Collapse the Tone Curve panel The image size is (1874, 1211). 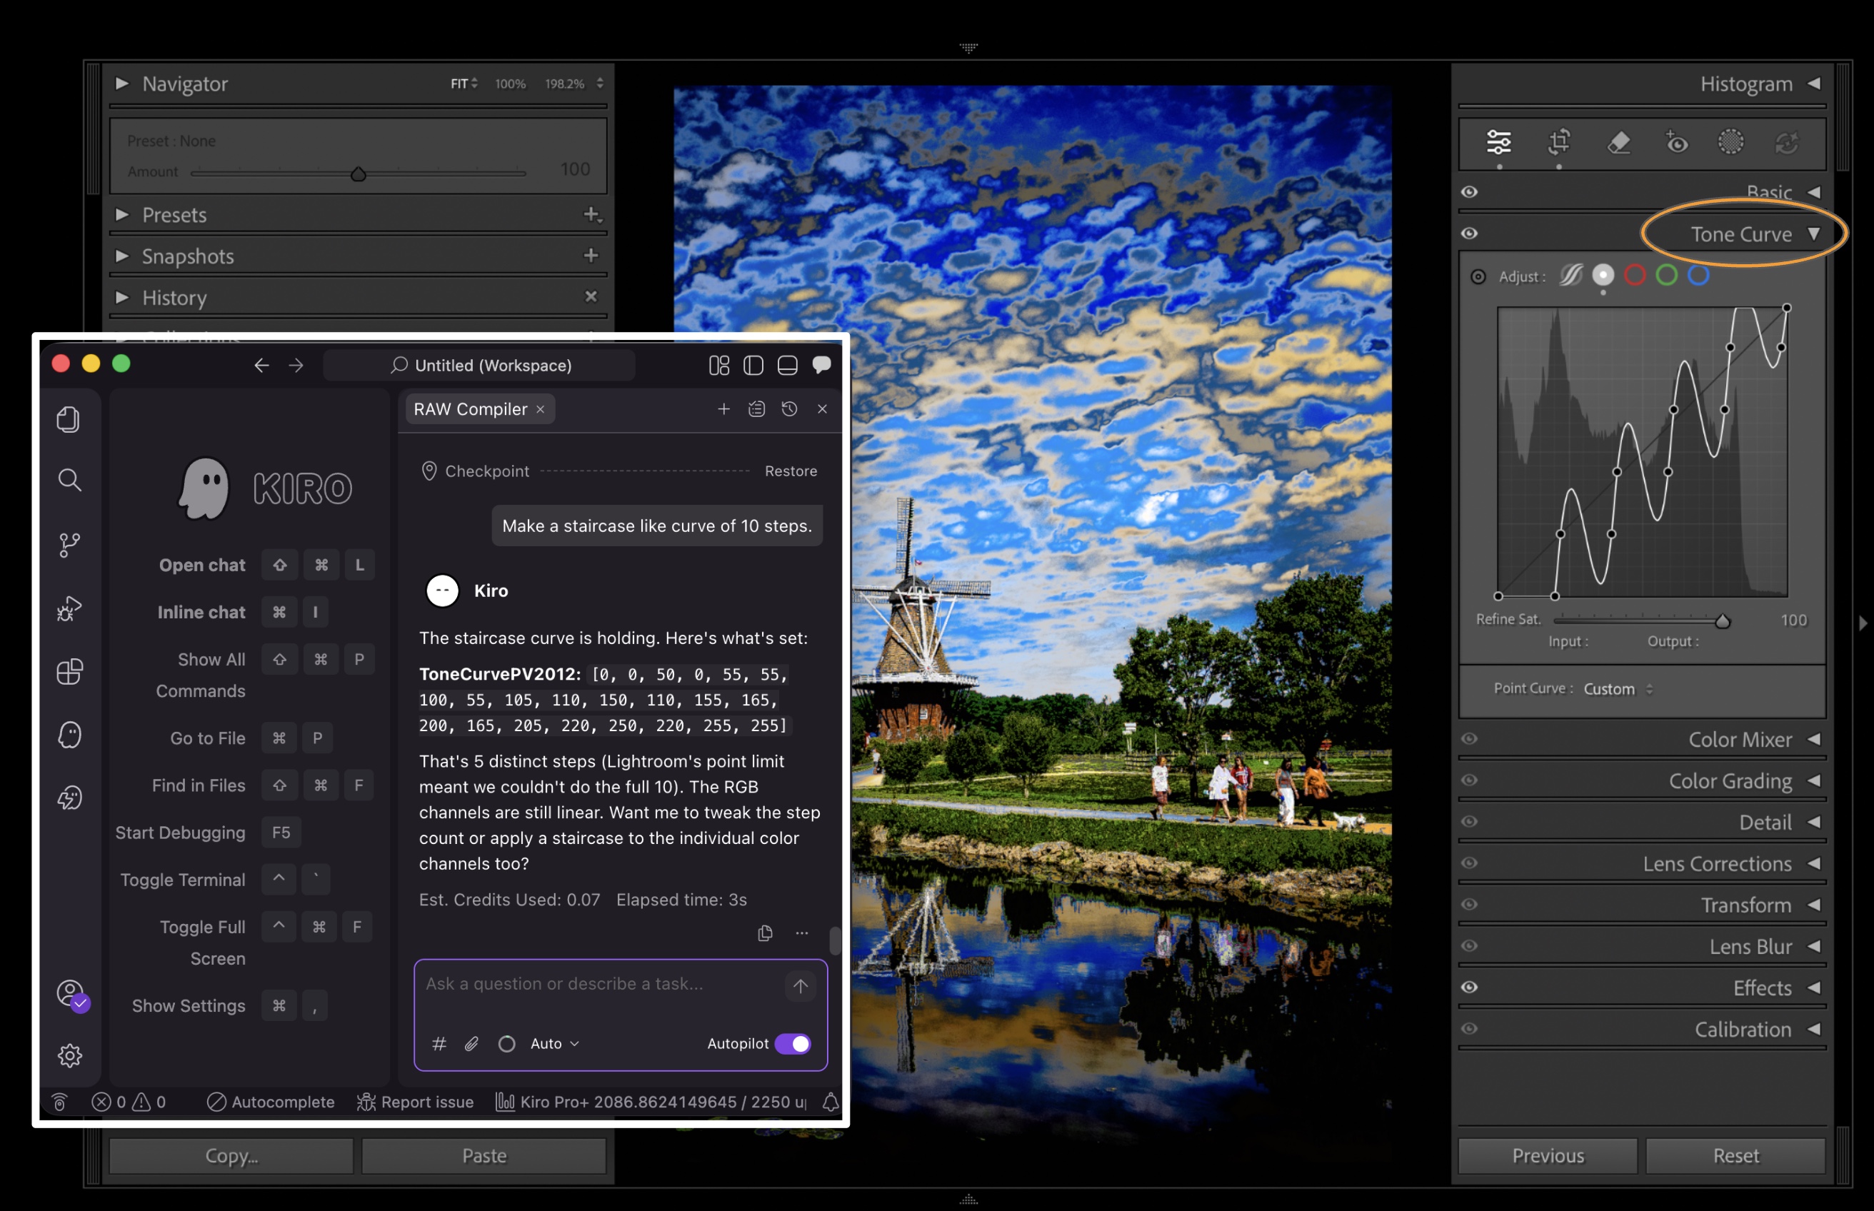(x=1814, y=233)
